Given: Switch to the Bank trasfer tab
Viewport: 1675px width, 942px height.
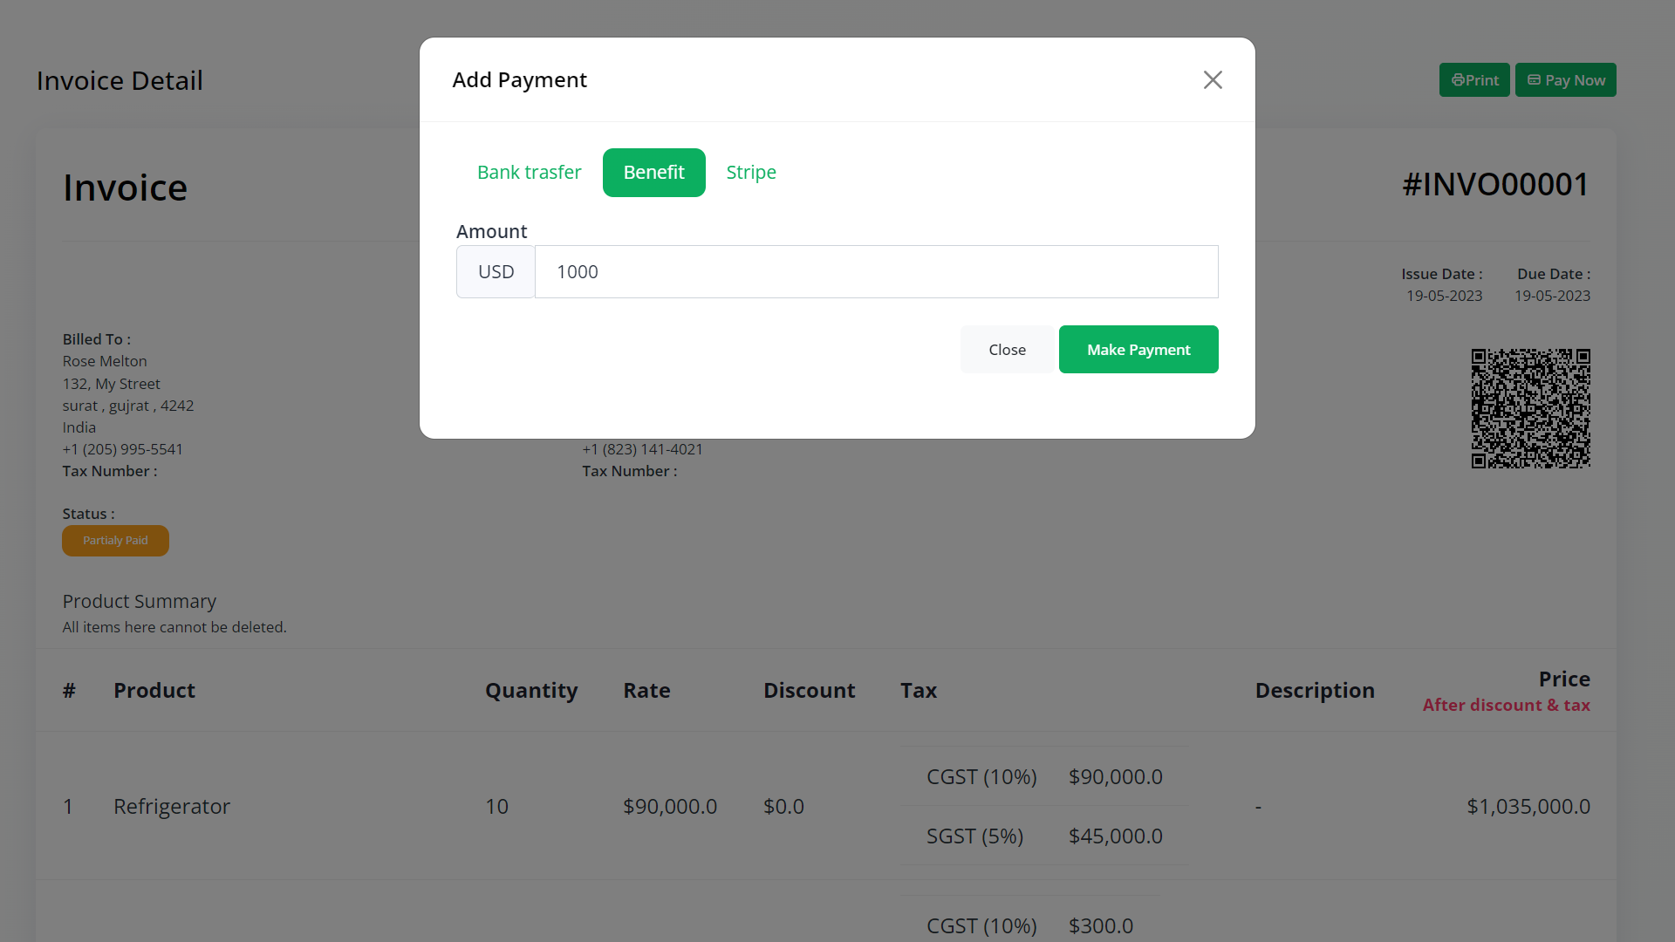Looking at the screenshot, I should tap(529, 173).
